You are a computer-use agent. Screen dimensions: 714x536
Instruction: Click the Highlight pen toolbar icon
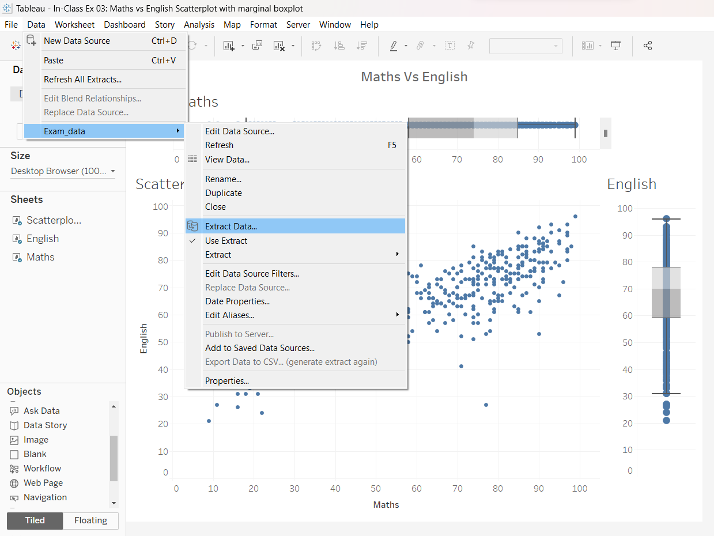tap(394, 46)
